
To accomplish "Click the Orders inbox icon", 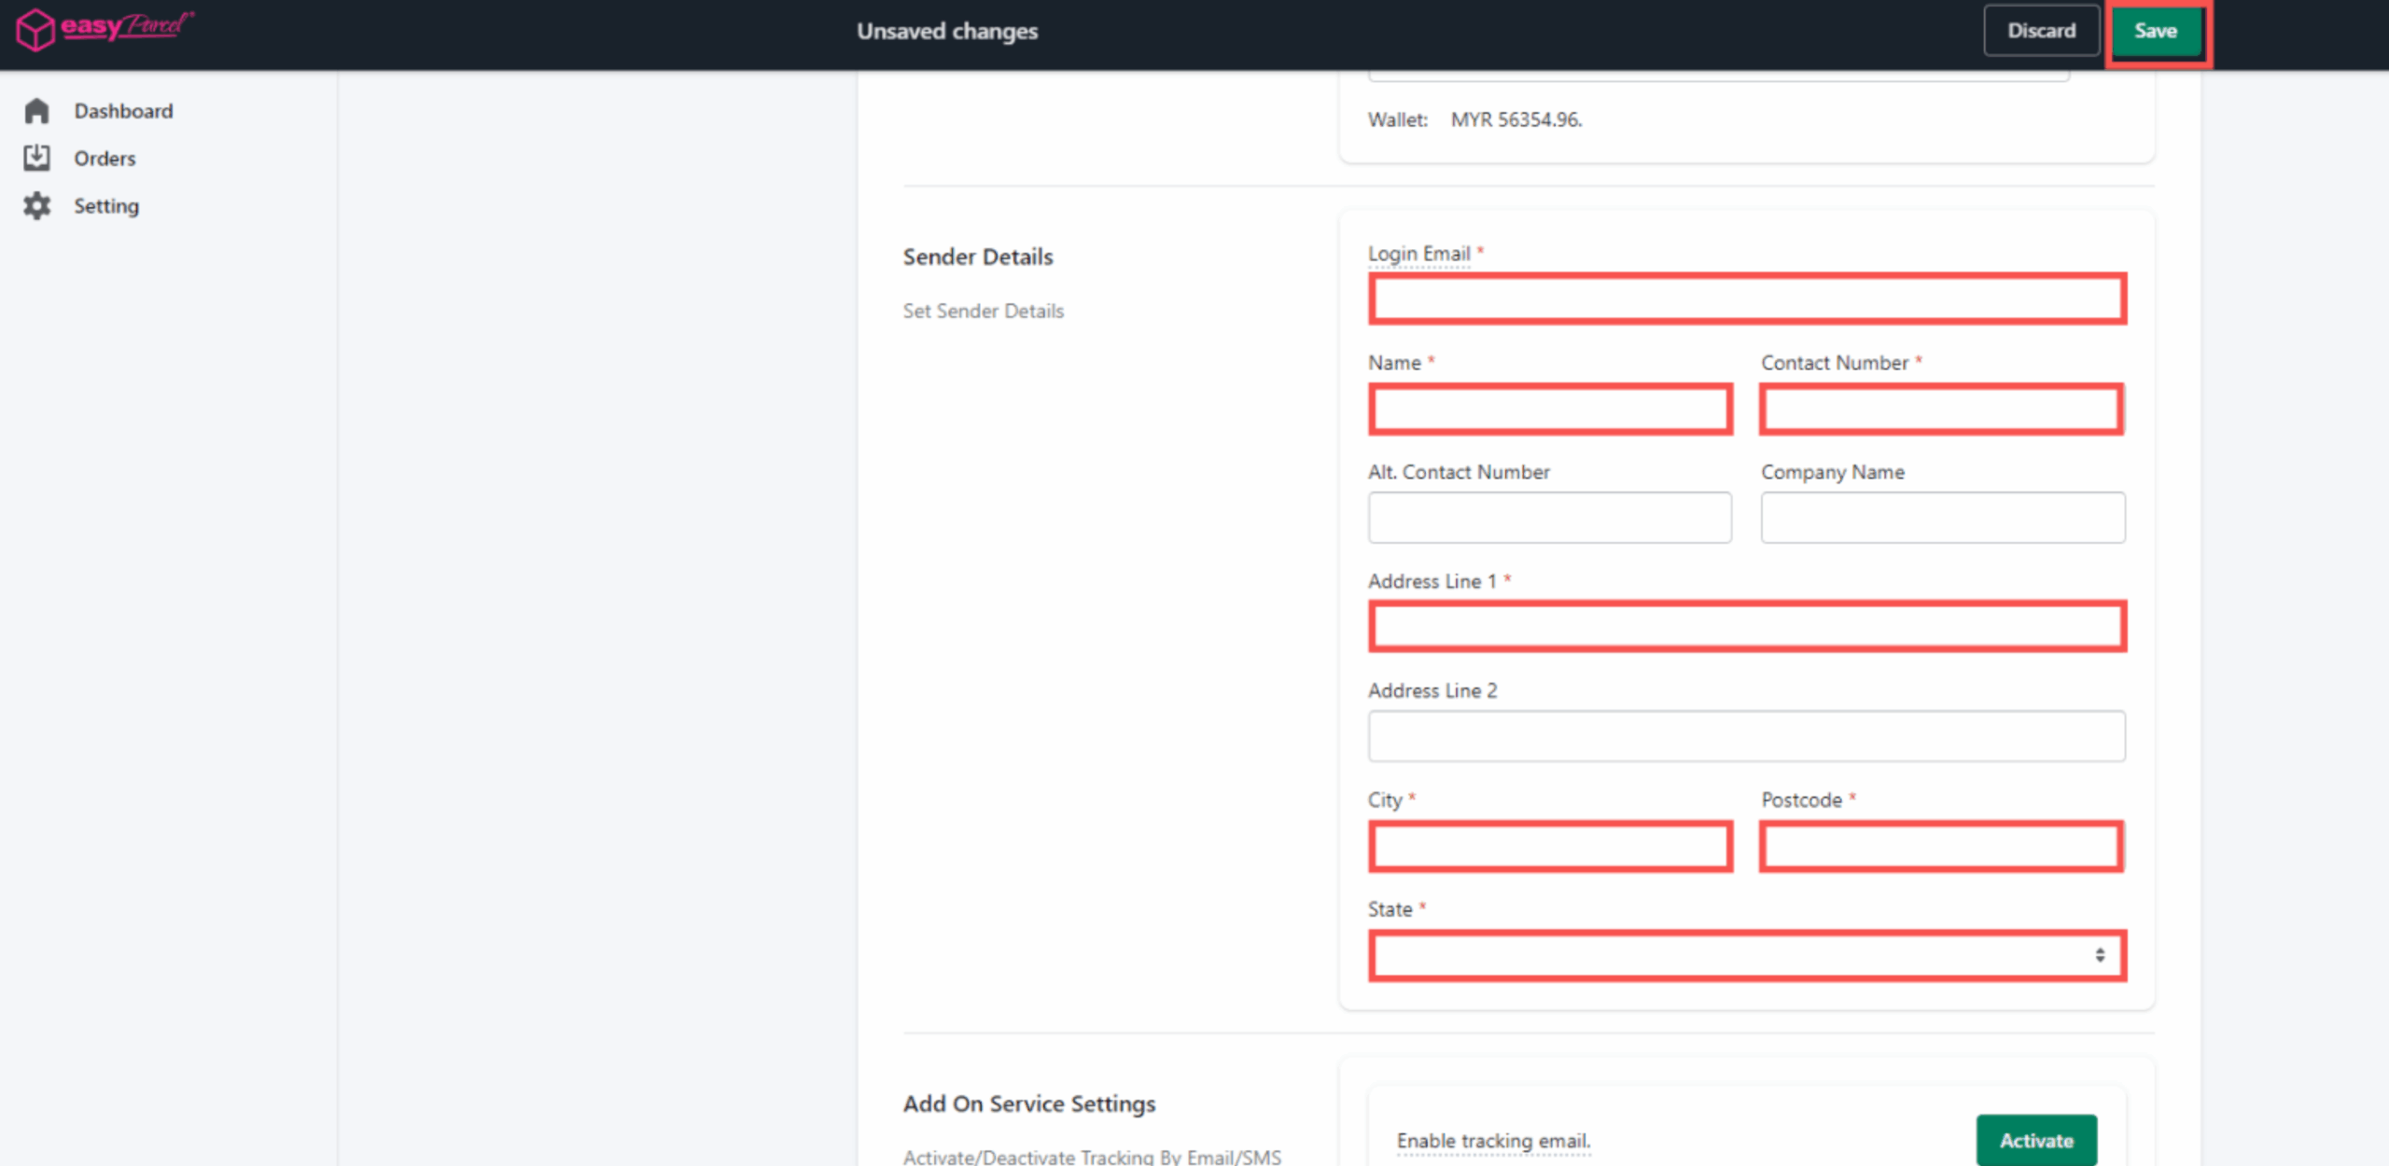I will (36, 158).
